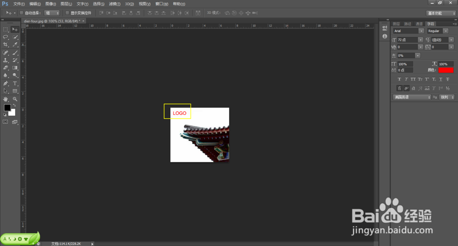458x246 pixels.
Task: Click the vertical scale 100% field
Action: point(405,64)
